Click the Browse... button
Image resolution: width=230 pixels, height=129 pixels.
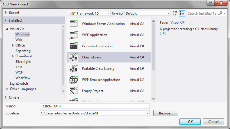[x=166, y=113]
